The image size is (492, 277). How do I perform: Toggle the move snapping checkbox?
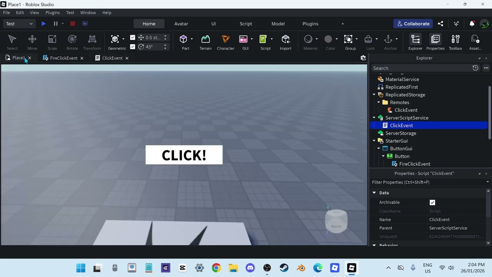click(x=133, y=38)
